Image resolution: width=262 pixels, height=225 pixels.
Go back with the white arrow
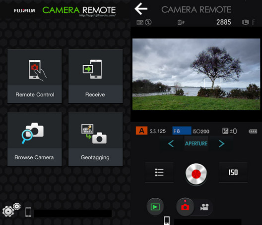click(x=141, y=9)
